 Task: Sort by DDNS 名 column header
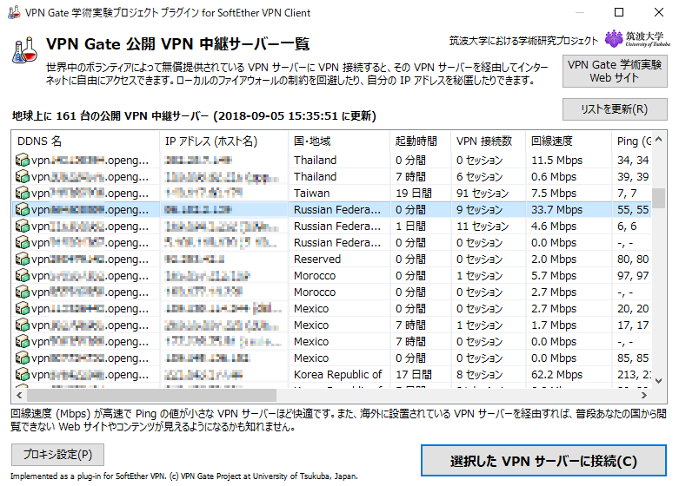(86, 141)
